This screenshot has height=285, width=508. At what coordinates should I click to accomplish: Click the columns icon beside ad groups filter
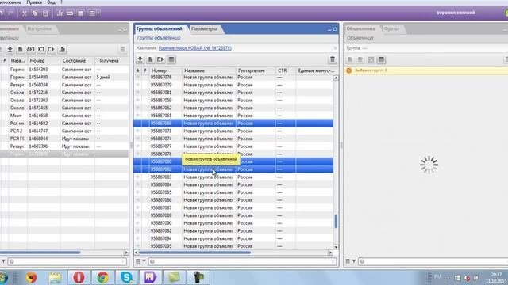coord(137,261)
